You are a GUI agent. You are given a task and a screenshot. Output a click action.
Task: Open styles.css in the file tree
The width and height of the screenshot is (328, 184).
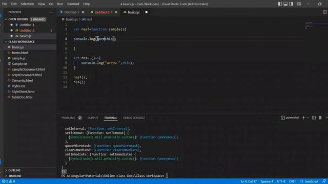point(18,86)
